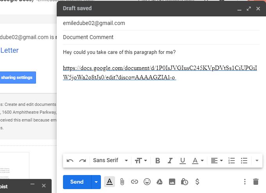266x193 pixels.
Task: Attach files with the paperclip icon
Action: coord(122,182)
